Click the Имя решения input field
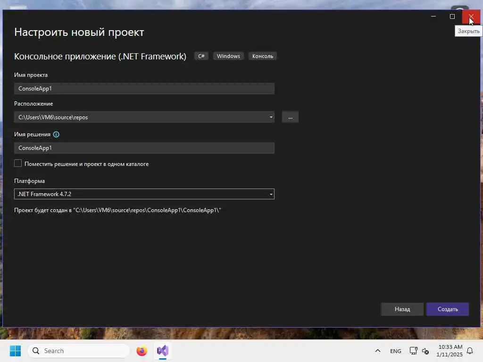The width and height of the screenshot is (483, 362). (144, 148)
